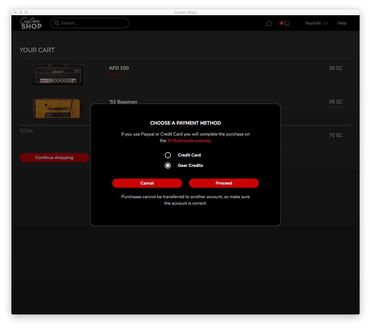The height and width of the screenshot is (328, 371).
Task: Click the Custom Shop logo
Action: click(31, 23)
